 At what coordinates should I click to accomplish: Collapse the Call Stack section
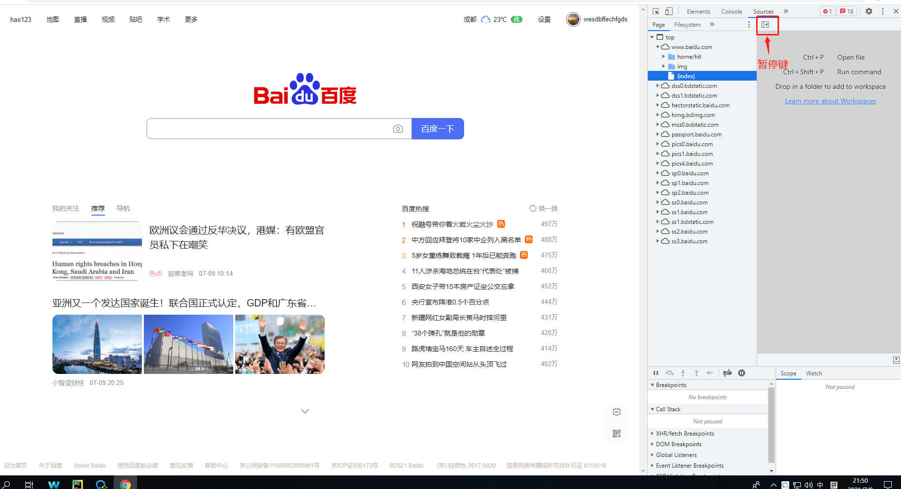653,409
